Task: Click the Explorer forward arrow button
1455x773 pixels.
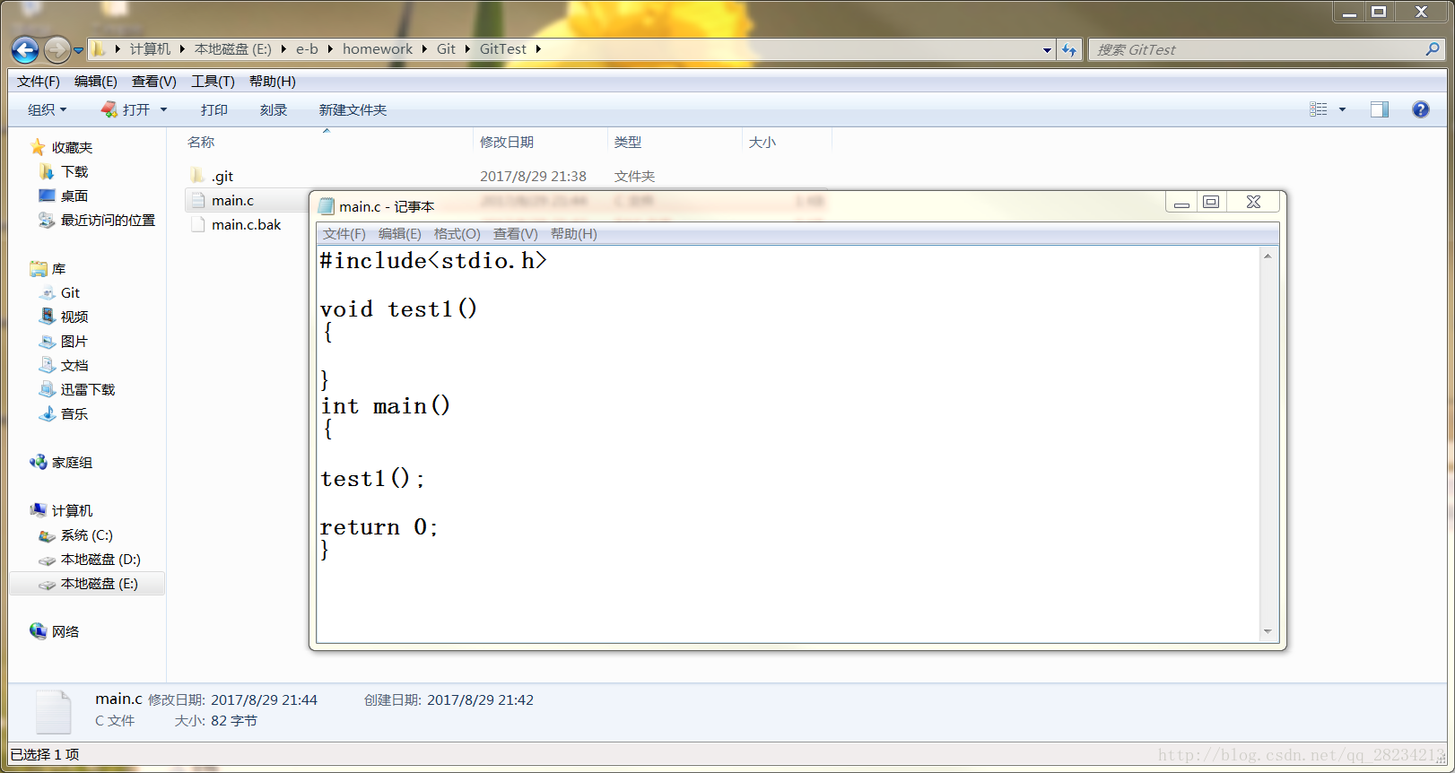Action: [x=57, y=49]
